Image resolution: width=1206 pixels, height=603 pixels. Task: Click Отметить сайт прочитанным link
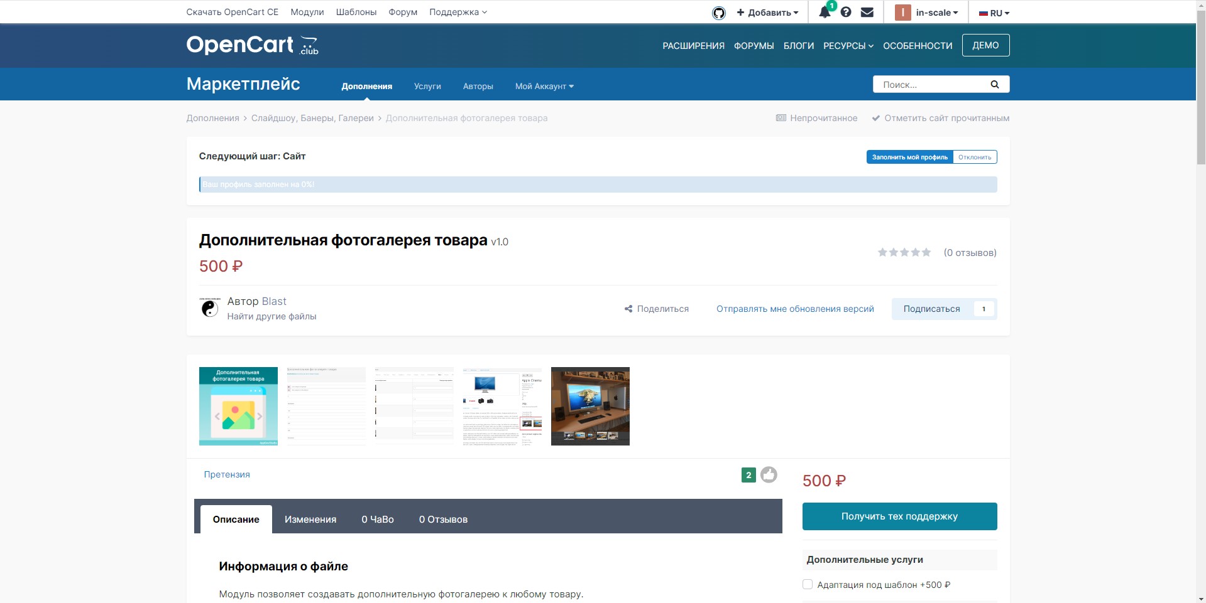(940, 118)
